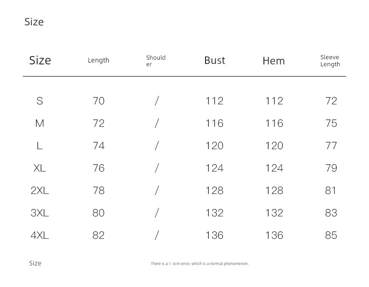
Task: Click the Length column header
Action: [99, 60]
